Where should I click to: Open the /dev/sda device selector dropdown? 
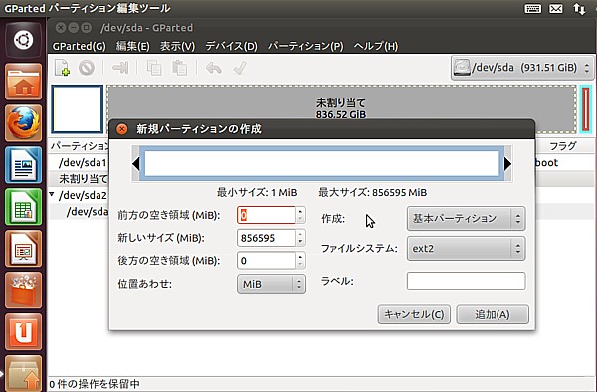521,68
